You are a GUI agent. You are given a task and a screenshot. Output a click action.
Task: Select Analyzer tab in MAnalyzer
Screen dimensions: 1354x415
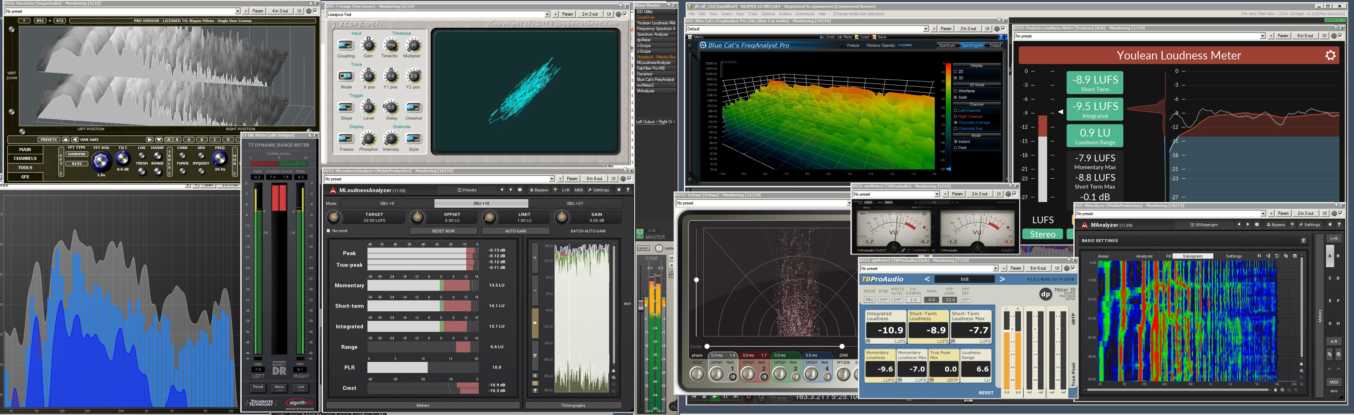click(1145, 256)
